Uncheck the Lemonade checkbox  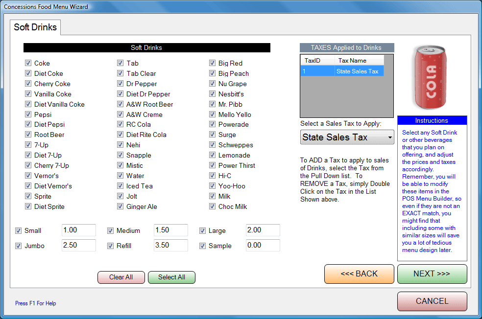click(x=212, y=155)
